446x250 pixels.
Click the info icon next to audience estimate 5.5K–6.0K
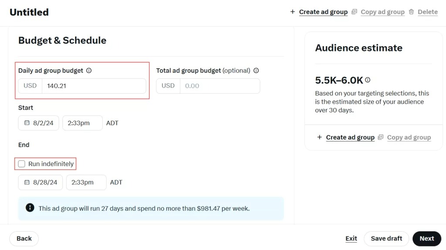368,80
